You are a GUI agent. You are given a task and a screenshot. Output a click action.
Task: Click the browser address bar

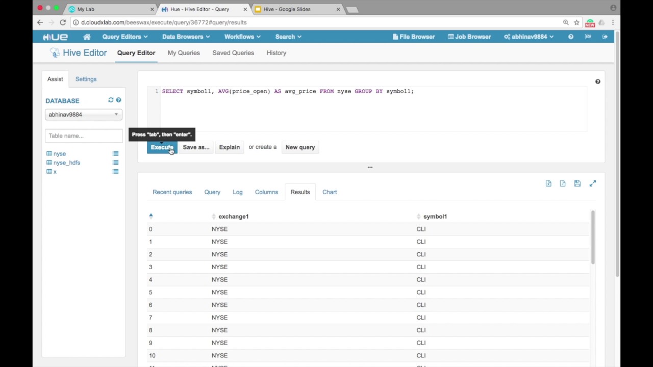click(316, 22)
